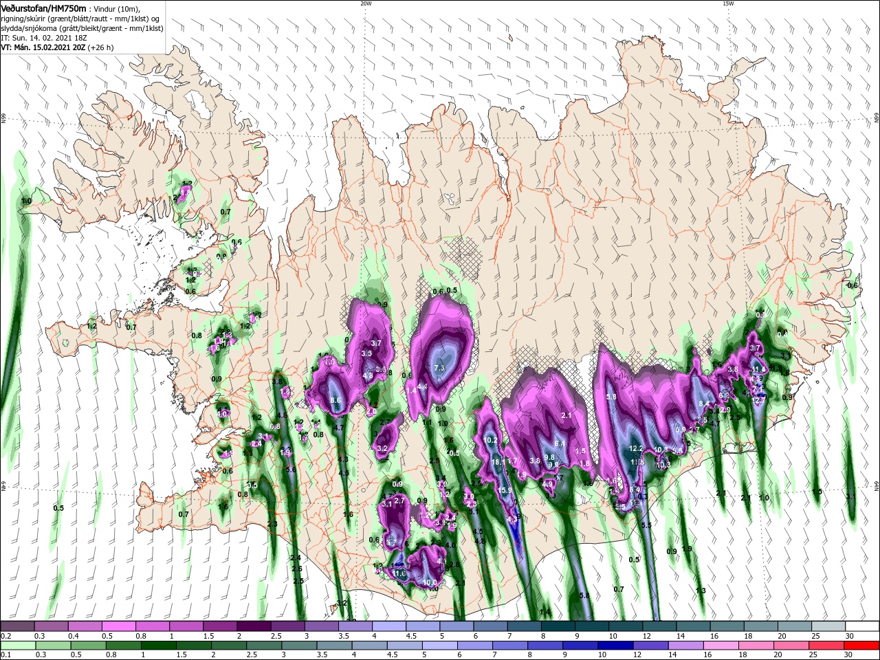Screen dimensions: 880x660
Task: Click the 8.4 precipitation value on map
Action: click(x=704, y=404)
